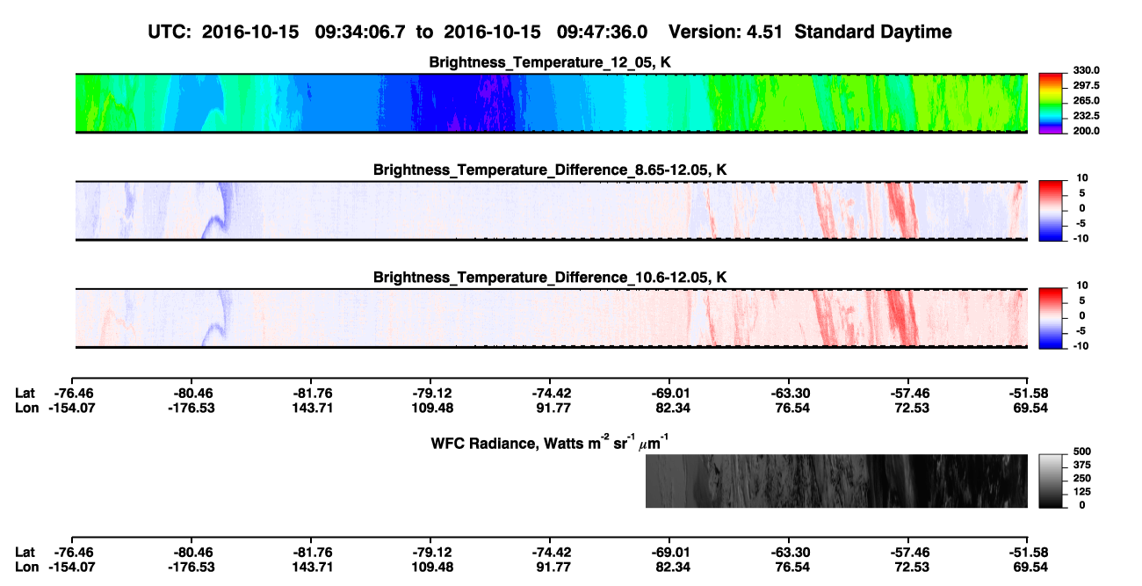Click longitude '109.48' under the WFC Radiance panel
The image size is (1142, 586).
pyautogui.click(x=430, y=568)
